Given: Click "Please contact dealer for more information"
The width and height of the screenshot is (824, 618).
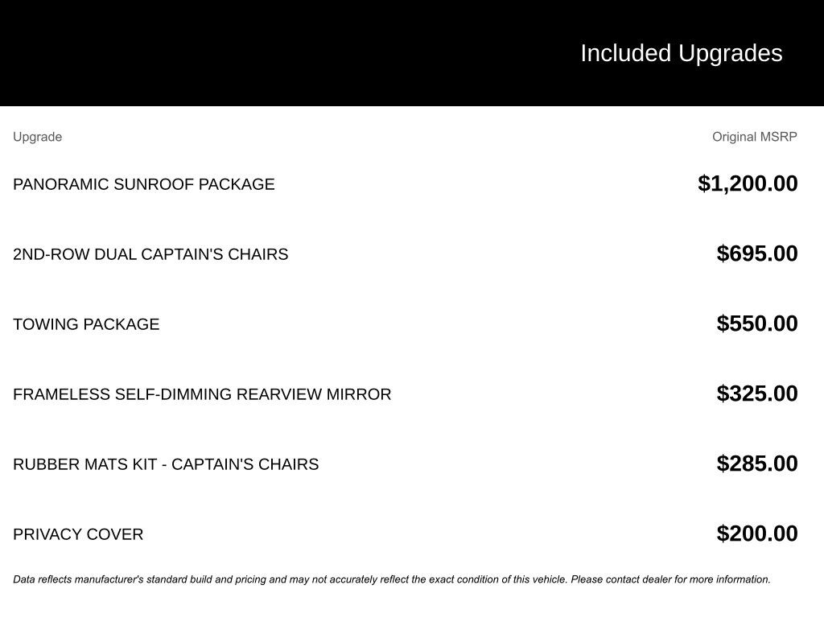Looking at the screenshot, I should tap(670, 579).
